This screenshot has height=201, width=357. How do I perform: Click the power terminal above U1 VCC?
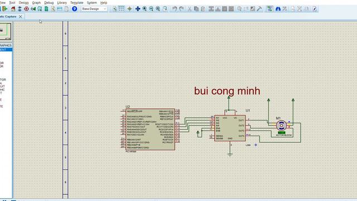tap(229, 98)
